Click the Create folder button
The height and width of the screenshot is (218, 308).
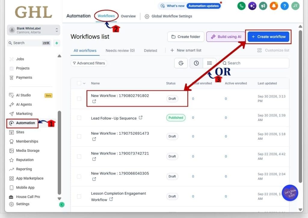coord(186,37)
